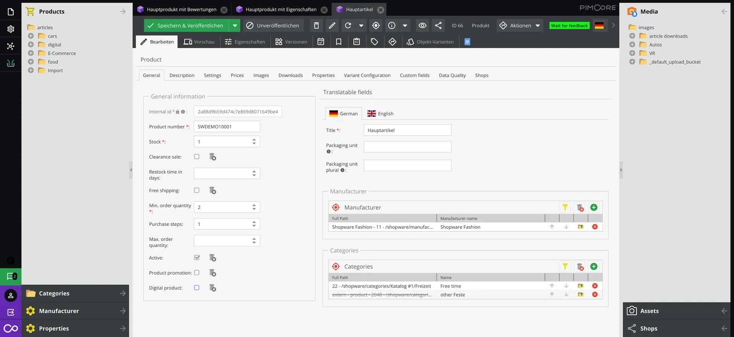Click the share icon in object toolbar
Viewport: 734px width, 337px height.
pyautogui.click(x=438, y=26)
